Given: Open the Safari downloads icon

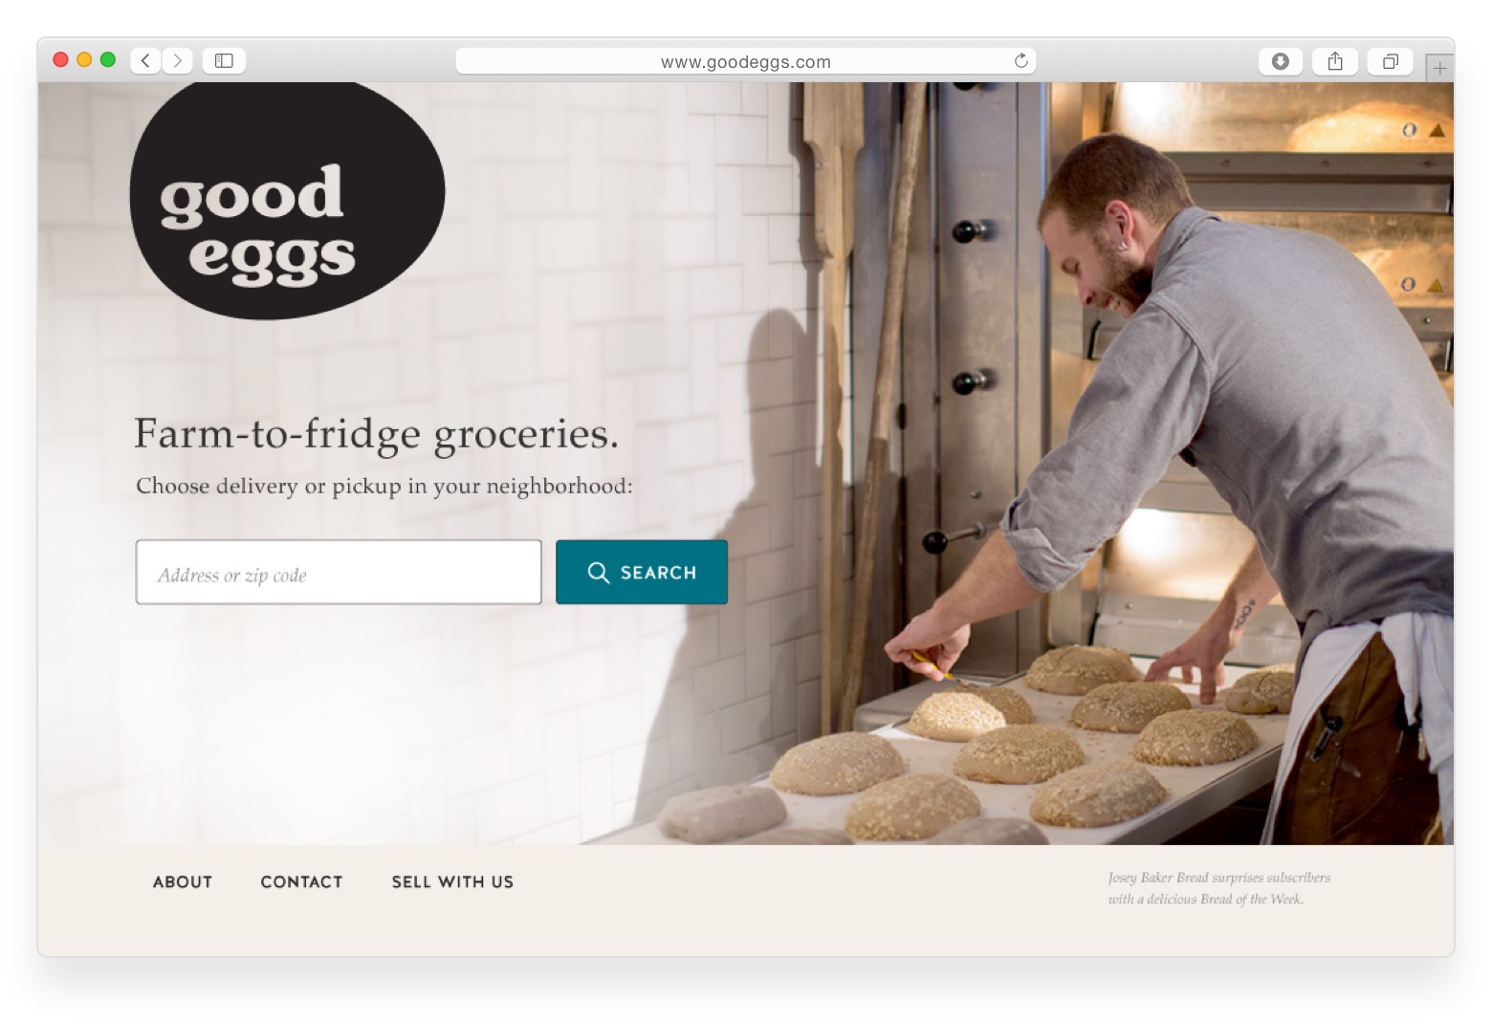Looking at the screenshot, I should [1280, 61].
